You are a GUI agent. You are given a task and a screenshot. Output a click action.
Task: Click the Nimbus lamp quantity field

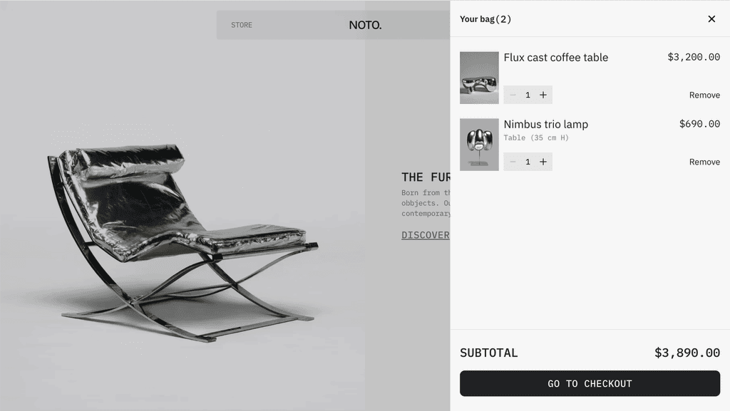[528, 162]
